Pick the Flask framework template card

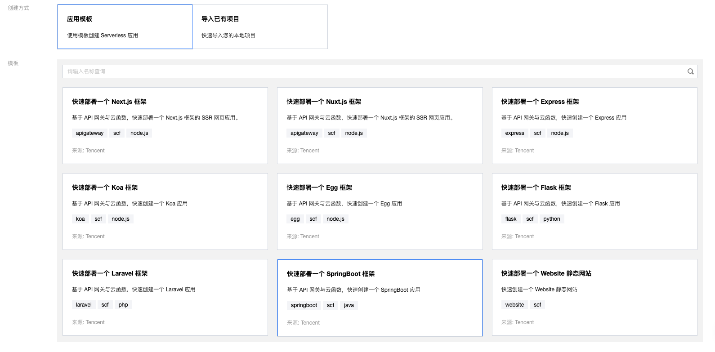[x=594, y=211]
